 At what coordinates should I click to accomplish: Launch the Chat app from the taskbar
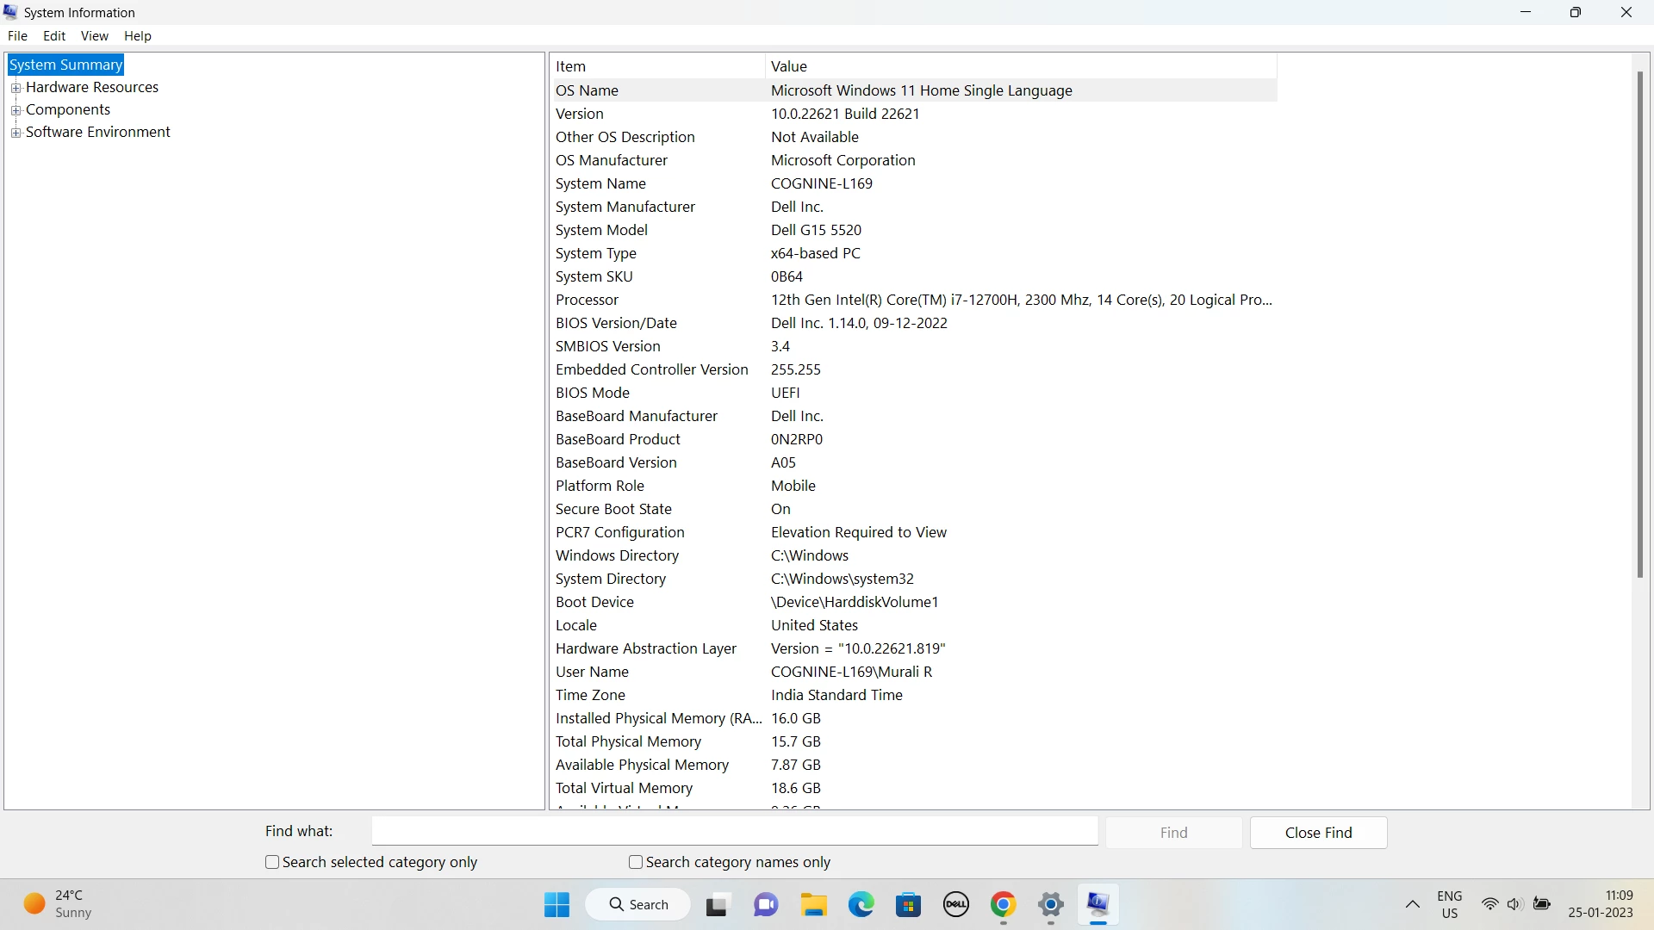point(765,904)
